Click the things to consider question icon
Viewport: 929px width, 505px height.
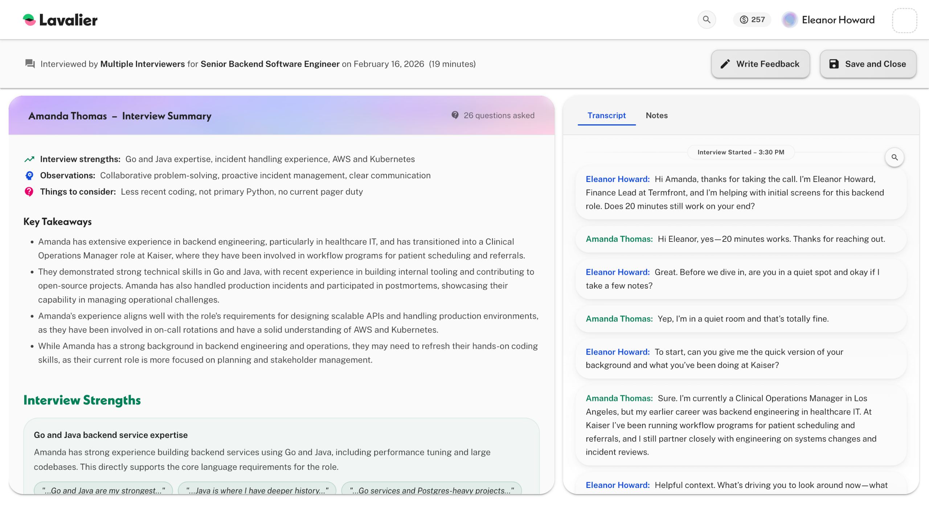pos(29,192)
